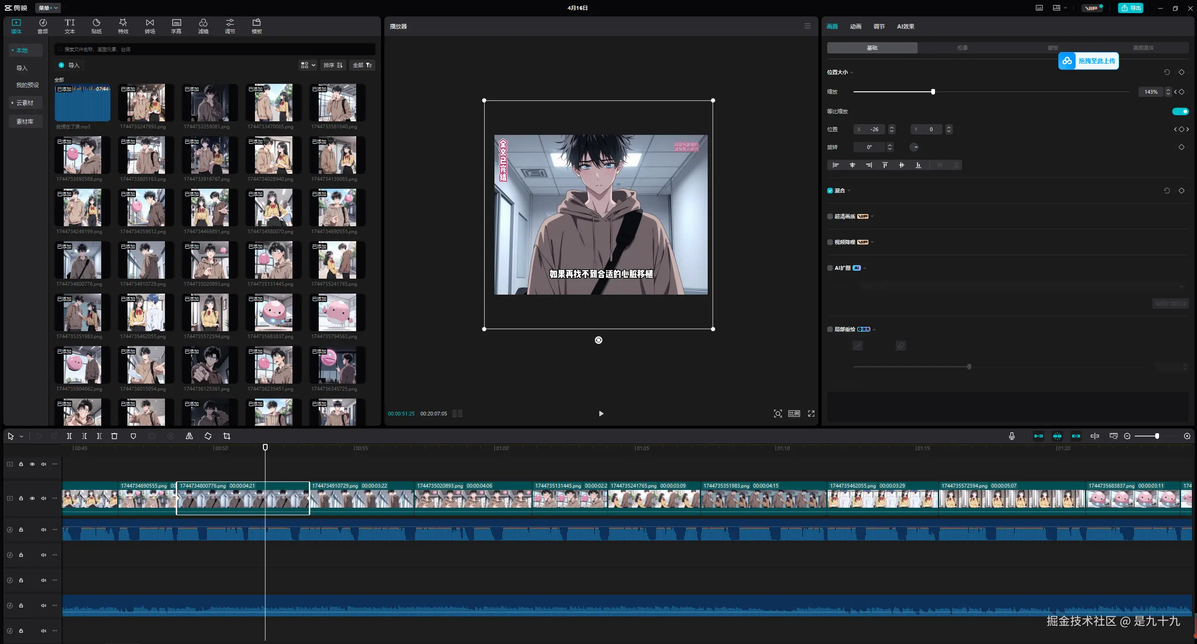Image resolution: width=1197 pixels, height=644 pixels.
Task: Click the 导入 import button
Action: (69, 65)
